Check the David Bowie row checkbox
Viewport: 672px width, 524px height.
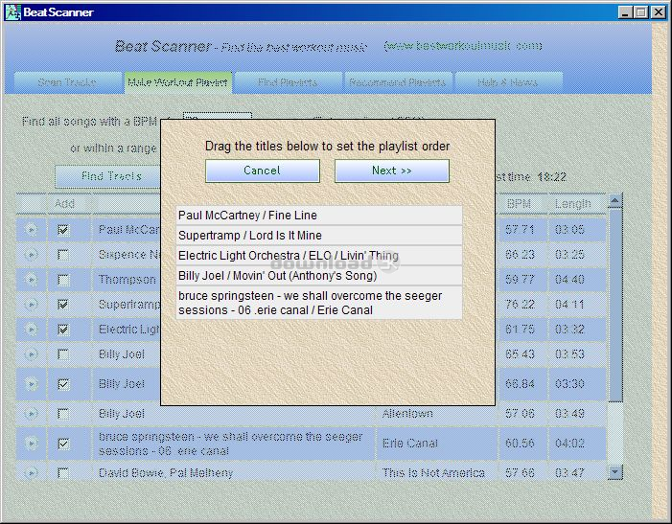click(x=63, y=473)
